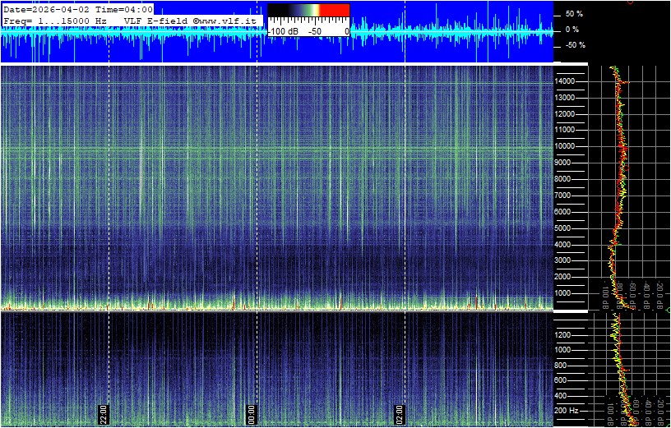
Task: Click the red section of the color scale
Action: point(334,11)
